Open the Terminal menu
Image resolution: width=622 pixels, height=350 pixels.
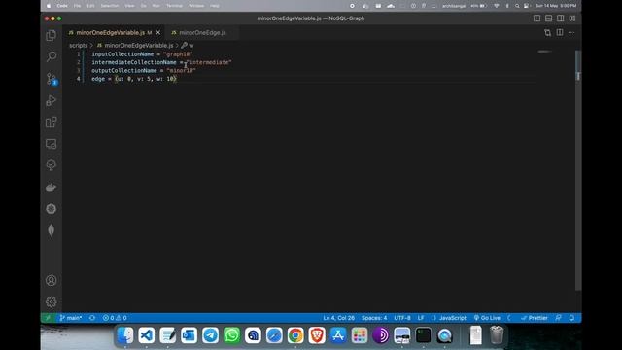(x=174, y=6)
